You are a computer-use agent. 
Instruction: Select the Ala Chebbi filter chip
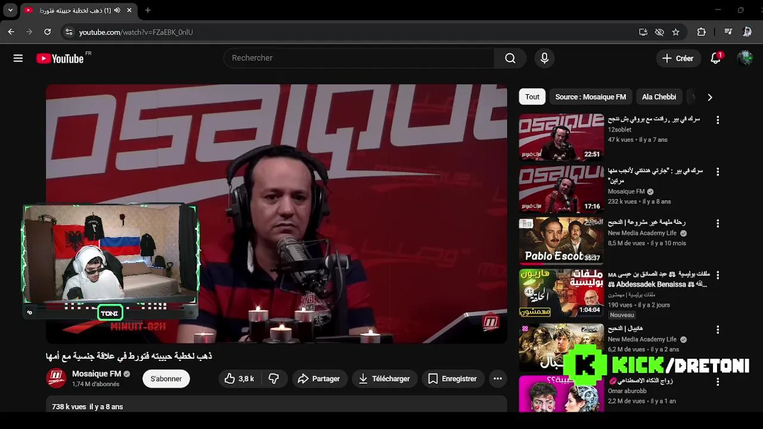pos(659,97)
